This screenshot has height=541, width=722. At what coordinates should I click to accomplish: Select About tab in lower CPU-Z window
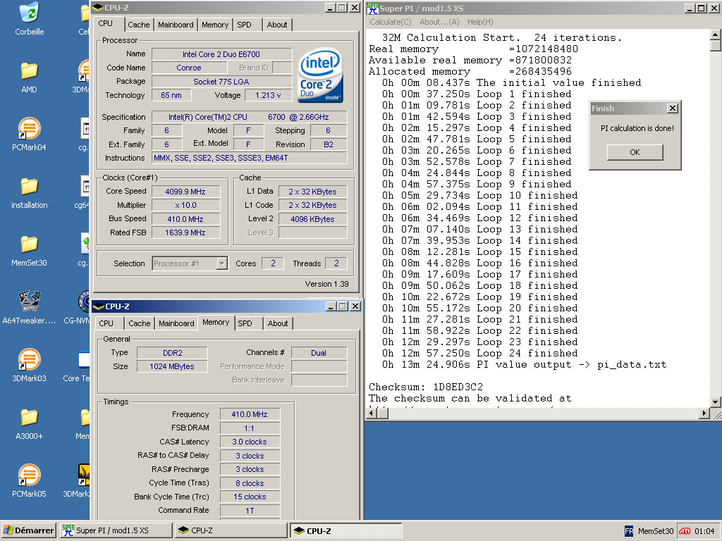(x=278, y=323)
